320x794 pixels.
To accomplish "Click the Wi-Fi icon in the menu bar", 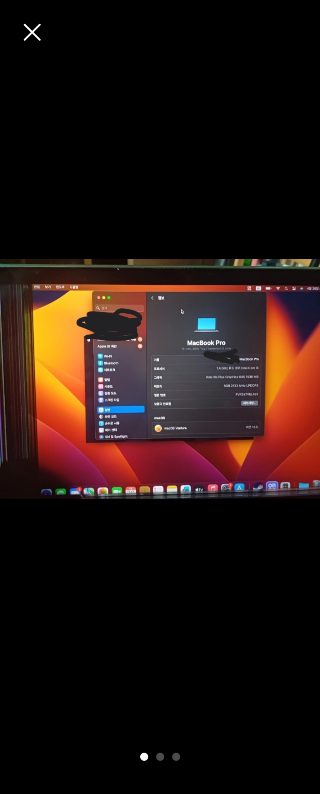I will point(278,288).
